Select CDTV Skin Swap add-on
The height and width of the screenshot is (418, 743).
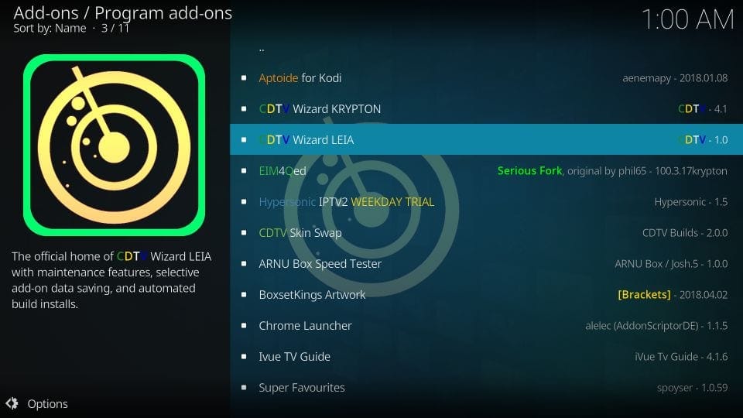tap(486, 233)
